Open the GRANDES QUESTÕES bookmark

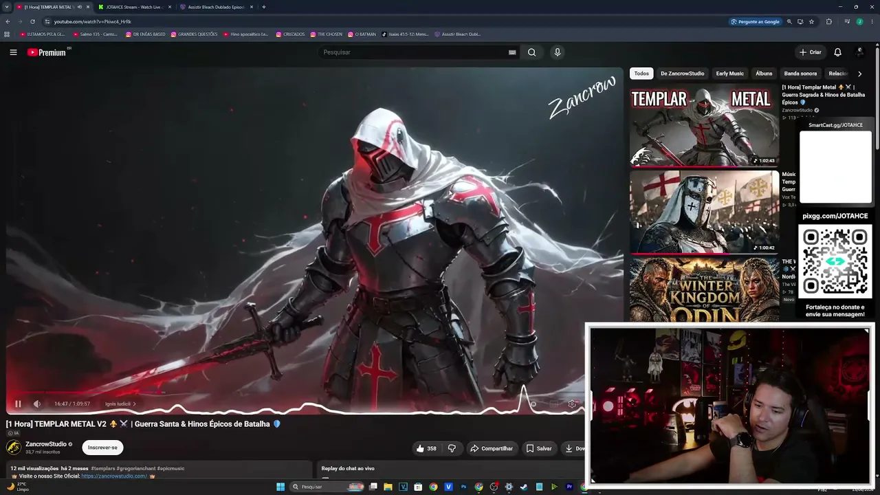[x=194, y=34]
